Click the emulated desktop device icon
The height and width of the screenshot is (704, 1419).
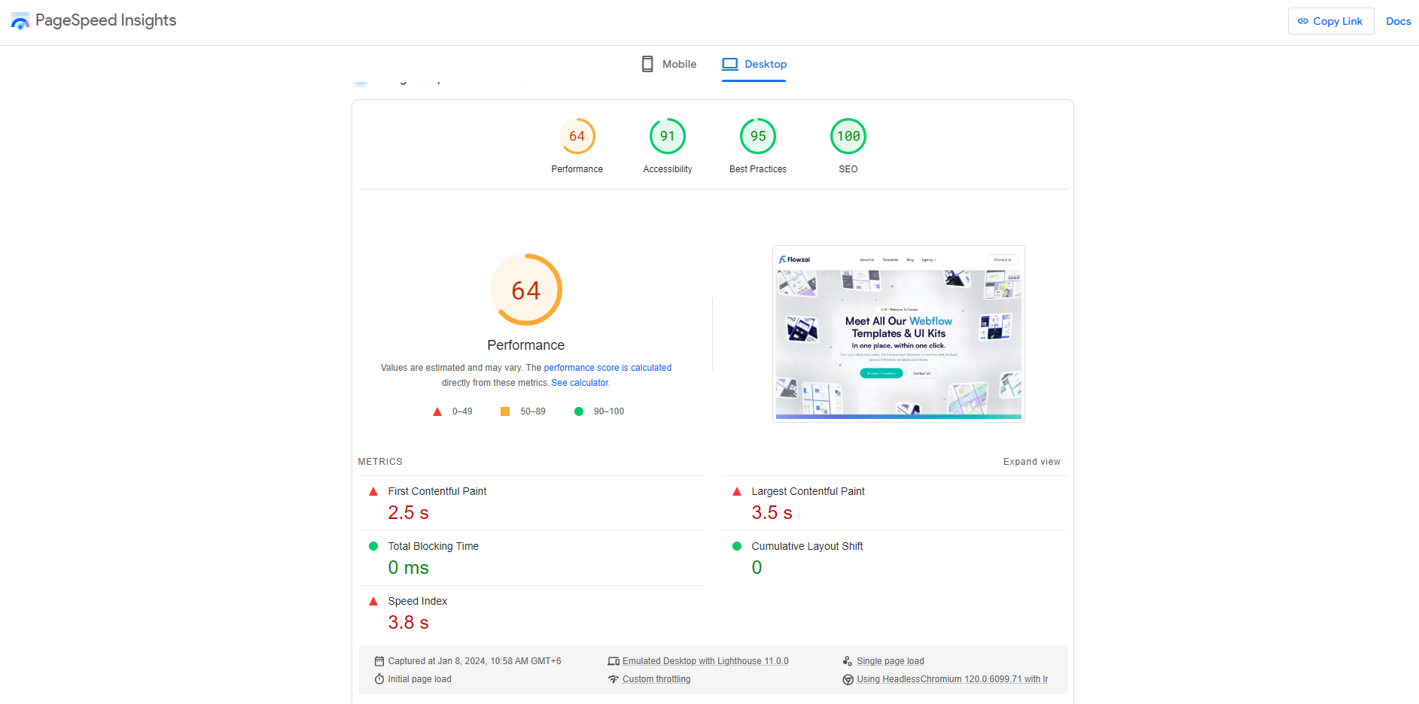click(x=614, y=660)
